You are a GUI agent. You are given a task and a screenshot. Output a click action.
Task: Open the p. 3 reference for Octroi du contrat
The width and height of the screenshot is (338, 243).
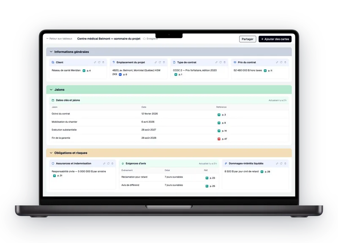point(221,115)
